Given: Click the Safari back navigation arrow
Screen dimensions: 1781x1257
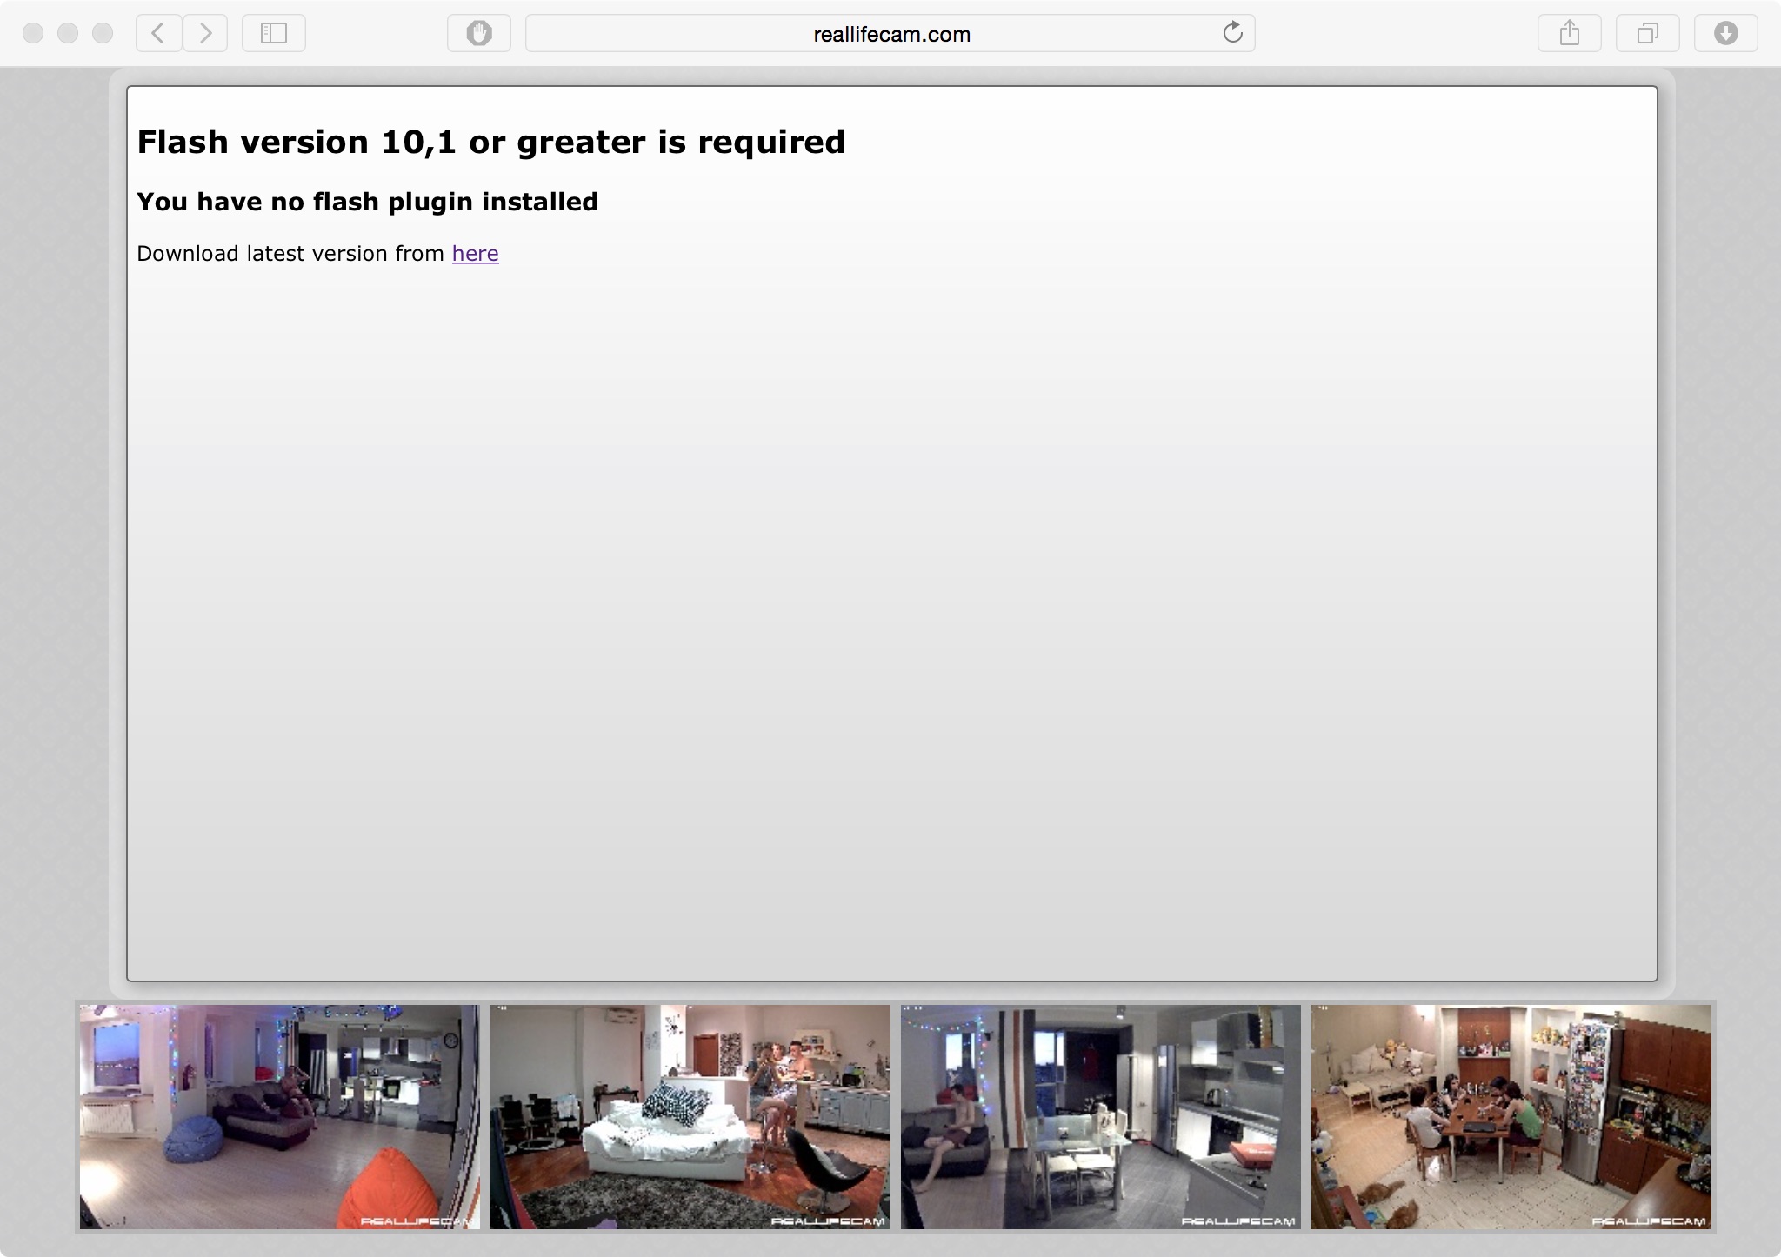Looking at the screenshot, I should click(x=158, y=34).
